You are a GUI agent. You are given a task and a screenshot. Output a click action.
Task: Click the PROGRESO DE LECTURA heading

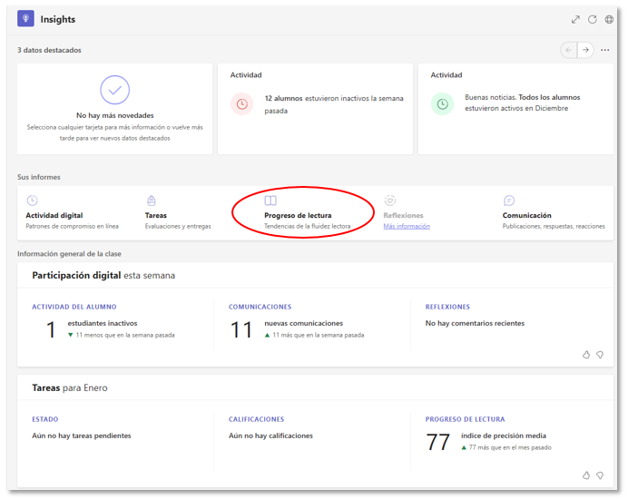466,419
